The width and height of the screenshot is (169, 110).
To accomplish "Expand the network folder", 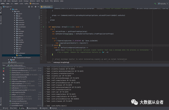I will point(15,36).
